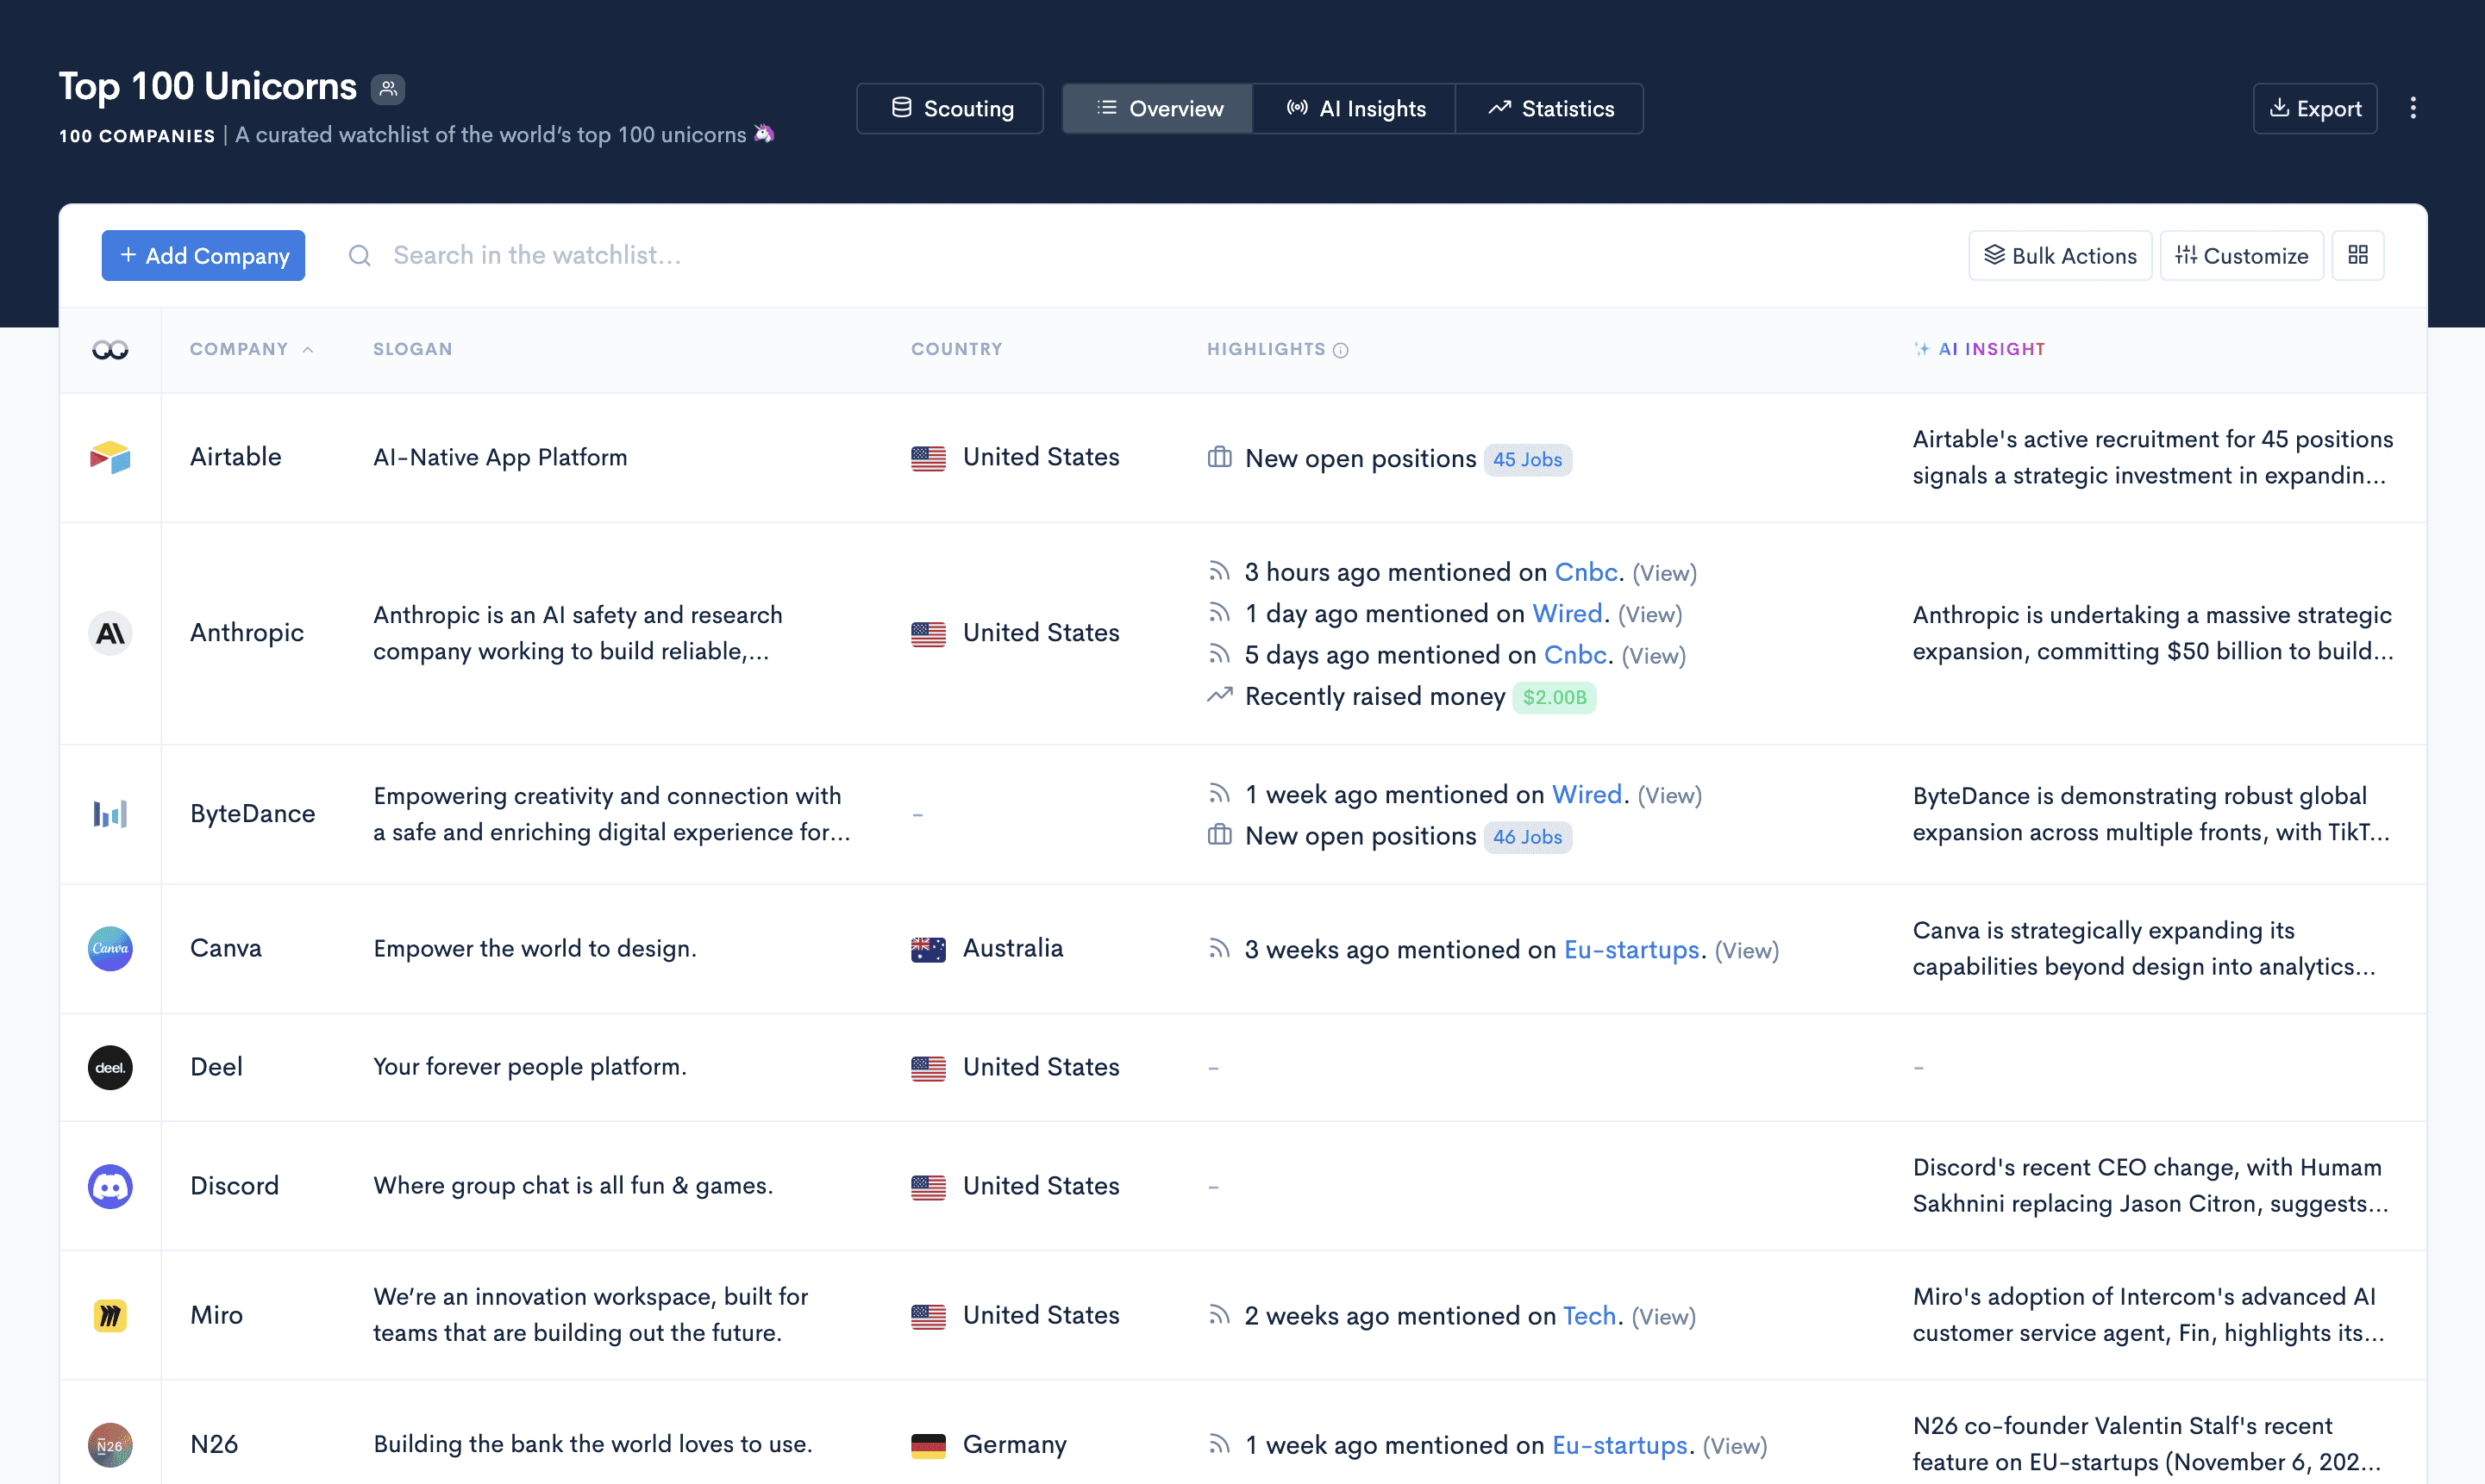
Task: Click the Highlights info icon
Action: pos(1341,350)
